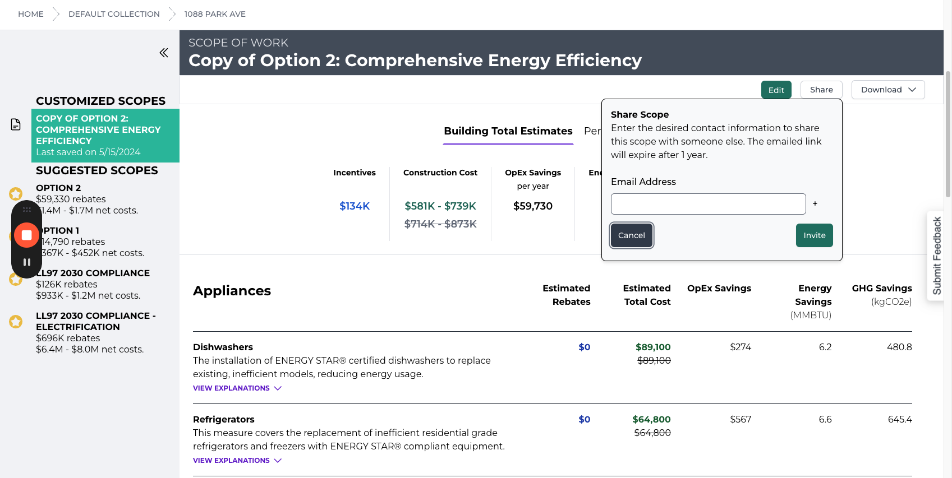The image size is (952, 478).
Task: Grab the recorder widget drag handle dots
Action: [x=26, y=210]
